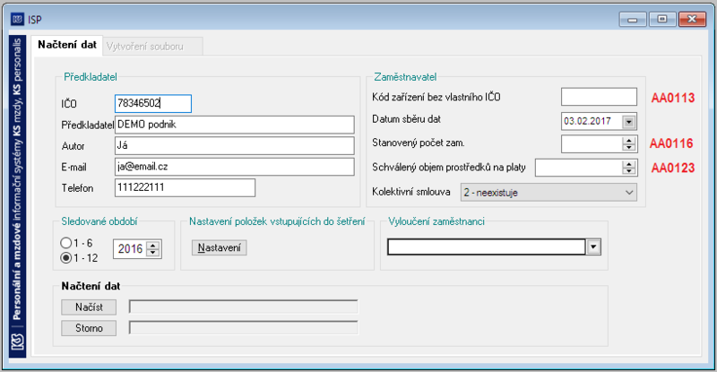Click the red AA0123 code label
Image resolution: width=717 pixels, height=372 pixels.
[673, 168]
